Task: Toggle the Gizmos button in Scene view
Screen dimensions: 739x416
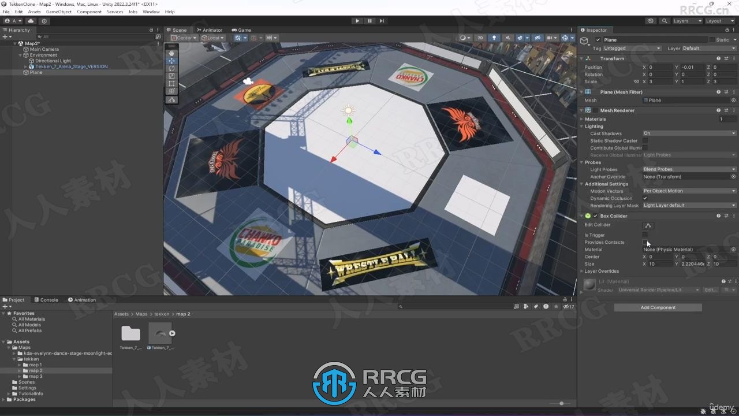Action: click(x=566, y=38)
